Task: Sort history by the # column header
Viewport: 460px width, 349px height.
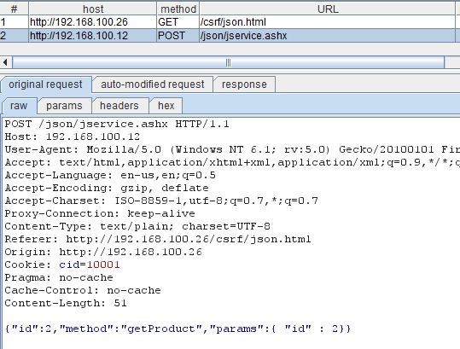Action: point(14,9)
